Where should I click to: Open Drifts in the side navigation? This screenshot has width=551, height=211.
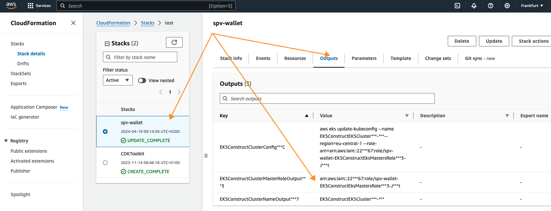pyautogui.click(x=23, y=64)
